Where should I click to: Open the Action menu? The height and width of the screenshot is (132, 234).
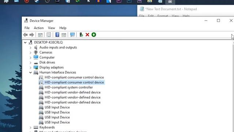point(39,28)
